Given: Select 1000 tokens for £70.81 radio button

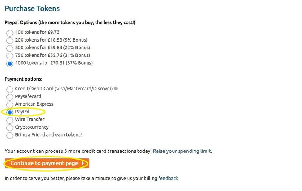Looking at the screenshot, I should pos(10,64).
